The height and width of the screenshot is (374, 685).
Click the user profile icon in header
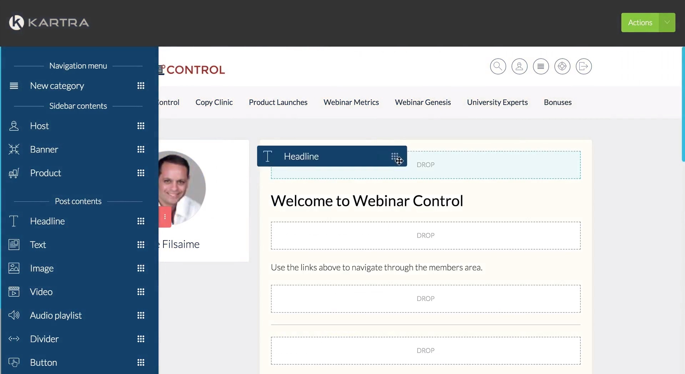(x=519, y=66)
